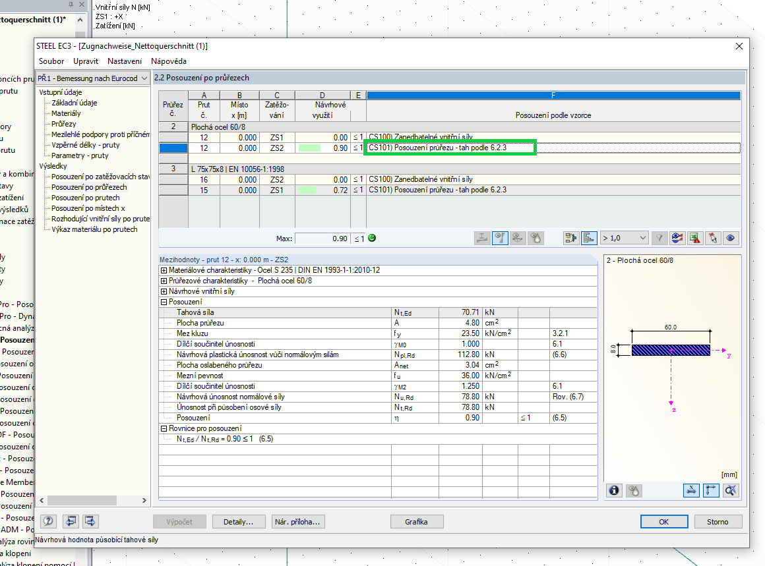The image size is (765, 566).
Task: Click the grayed Výpočet button
Action: pos(179,522)
